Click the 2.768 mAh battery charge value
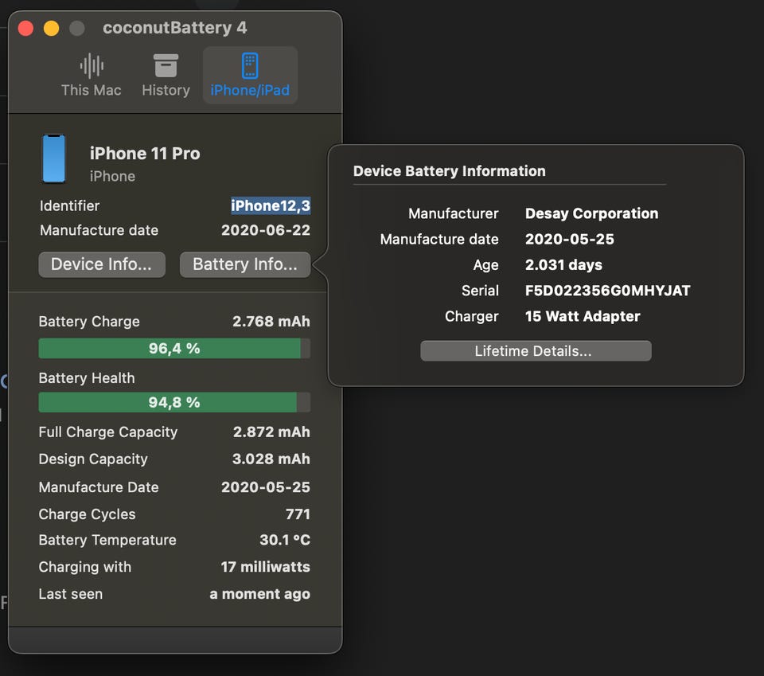 271,322
